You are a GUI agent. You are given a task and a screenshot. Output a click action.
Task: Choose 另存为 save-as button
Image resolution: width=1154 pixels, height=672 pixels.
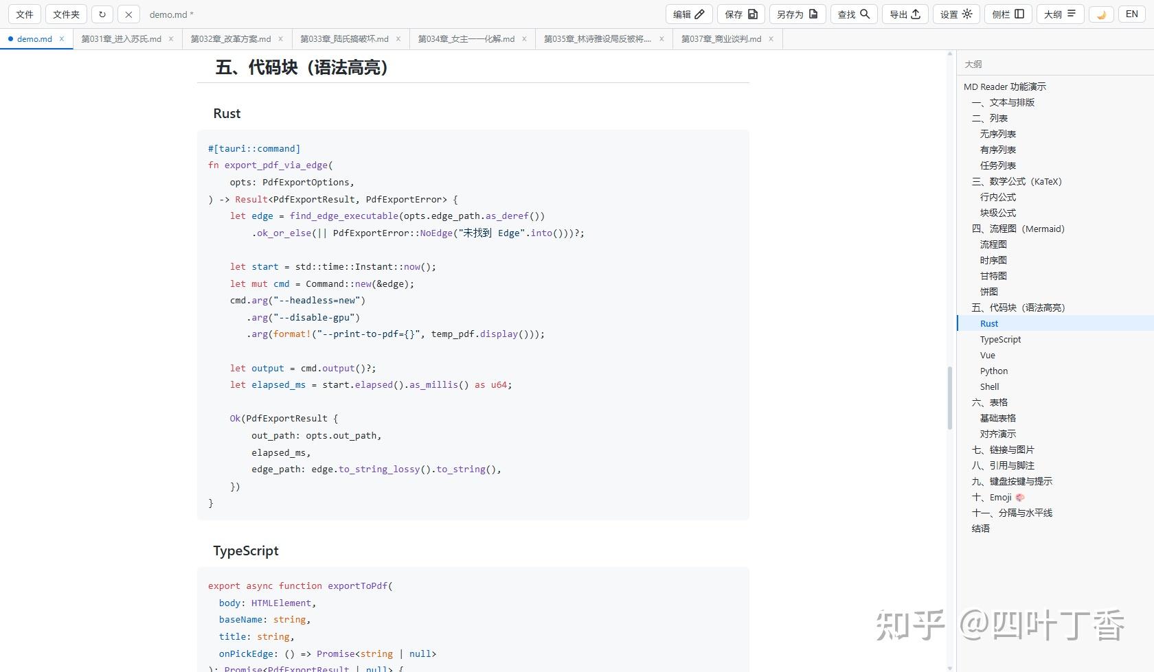coord(797,14)
